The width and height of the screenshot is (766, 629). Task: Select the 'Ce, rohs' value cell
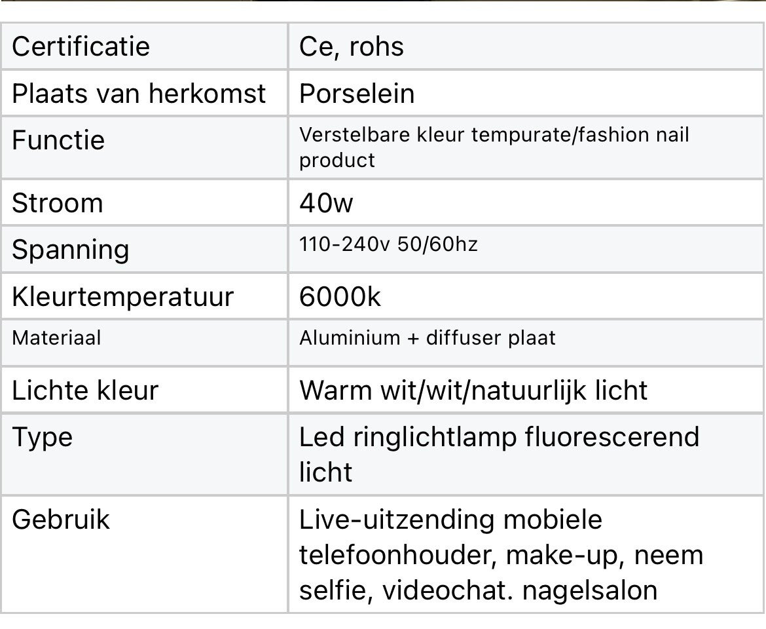[352, 47]
